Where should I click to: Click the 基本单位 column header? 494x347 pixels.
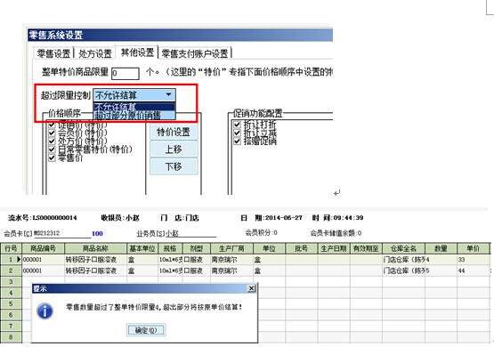142,248
